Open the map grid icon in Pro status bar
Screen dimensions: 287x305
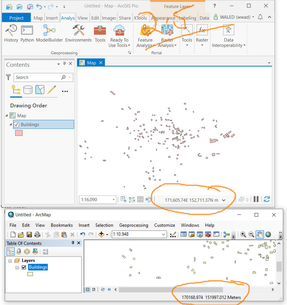(x=140, y=199)
